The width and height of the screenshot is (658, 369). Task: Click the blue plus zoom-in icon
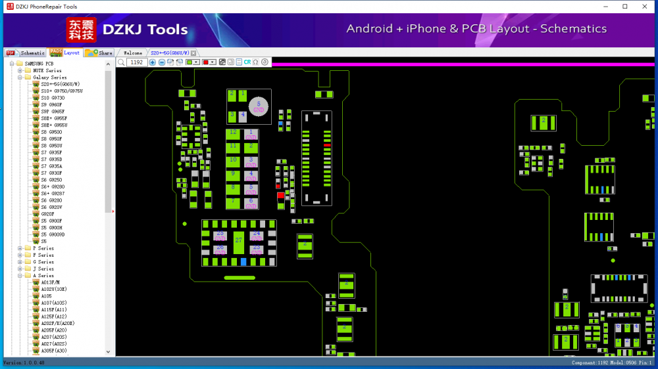(x=153, y=62)
